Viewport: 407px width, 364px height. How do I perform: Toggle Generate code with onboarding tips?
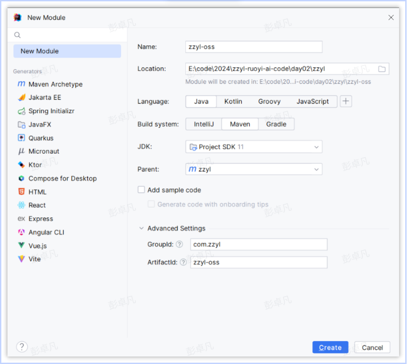151,204
